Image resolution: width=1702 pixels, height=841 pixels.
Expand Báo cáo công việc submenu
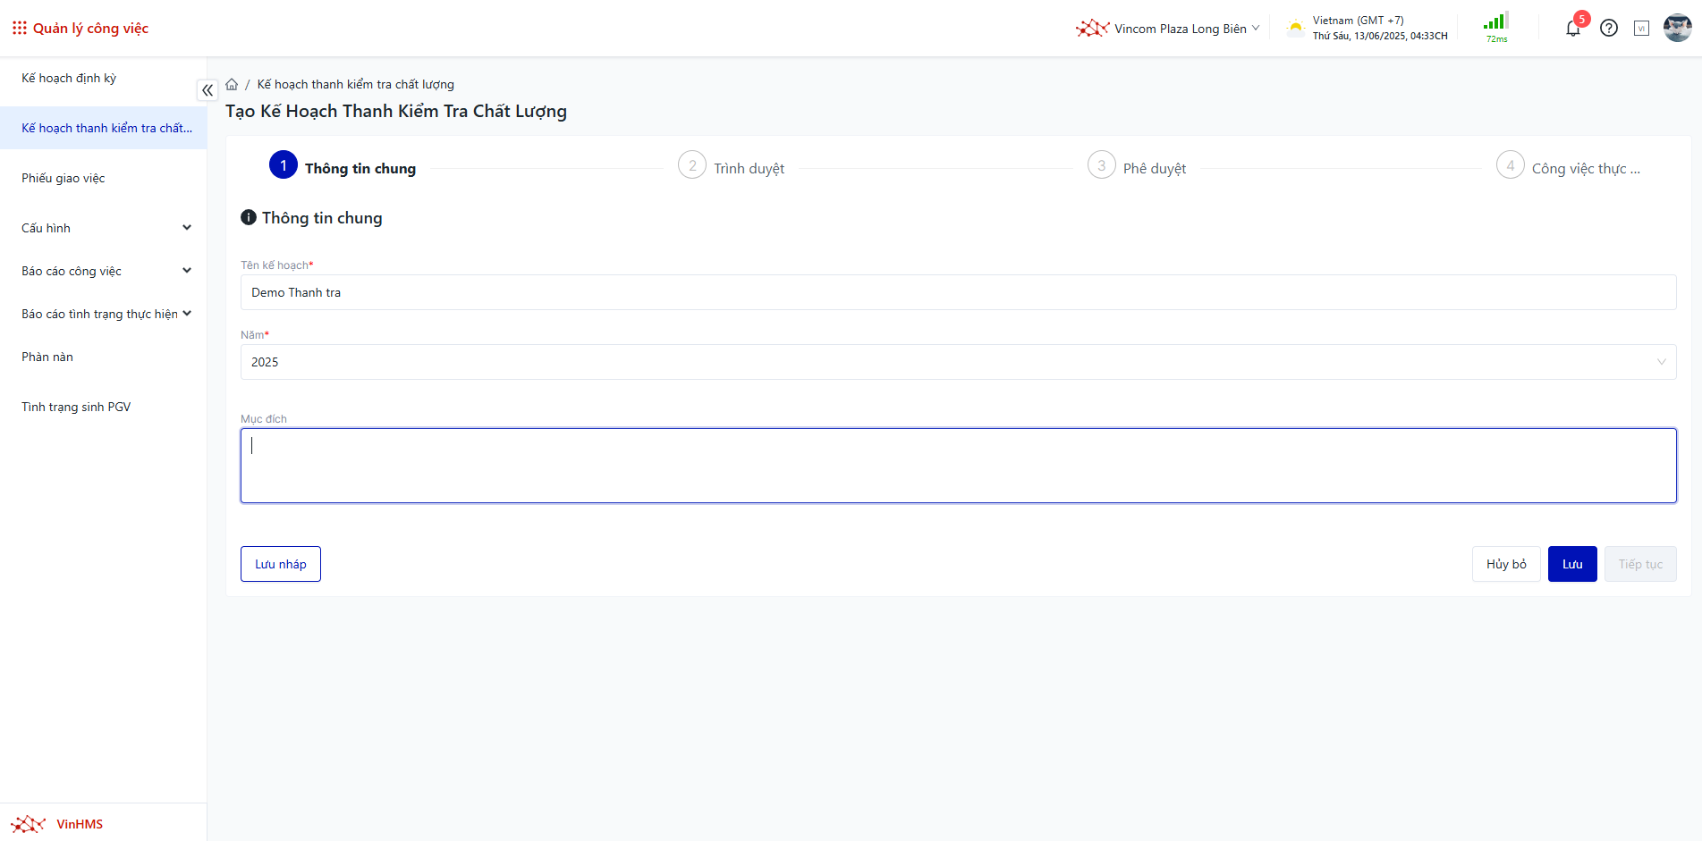pos(106,271)
